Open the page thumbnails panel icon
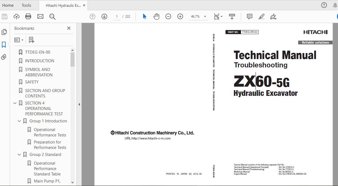 pos(4,32)
